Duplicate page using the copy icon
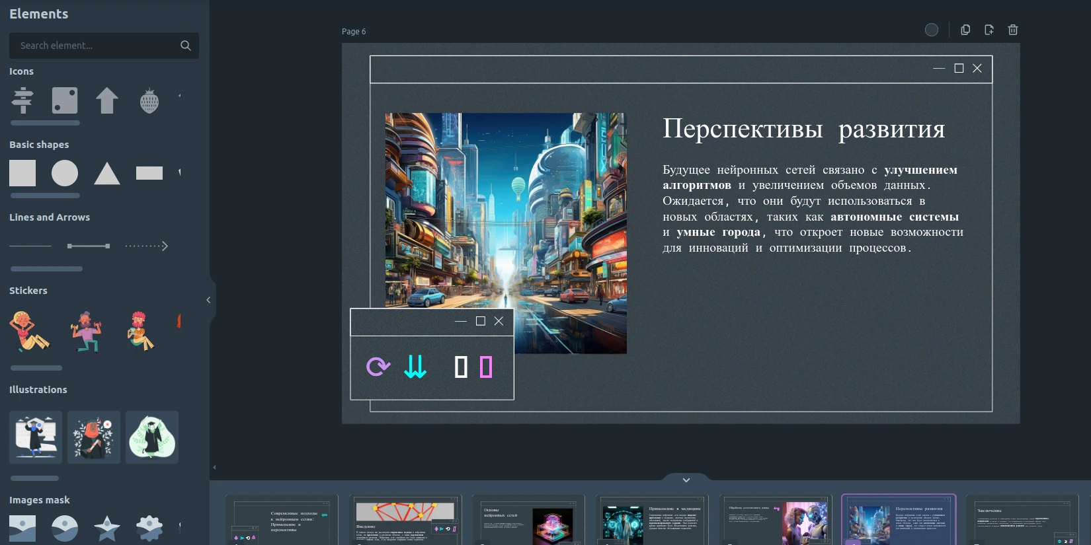Viewport: 1091px width, 545px height. [965, 30]
